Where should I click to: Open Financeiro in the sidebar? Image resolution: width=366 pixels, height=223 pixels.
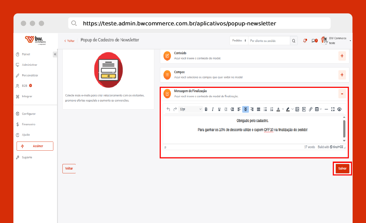tap(29, 124)
